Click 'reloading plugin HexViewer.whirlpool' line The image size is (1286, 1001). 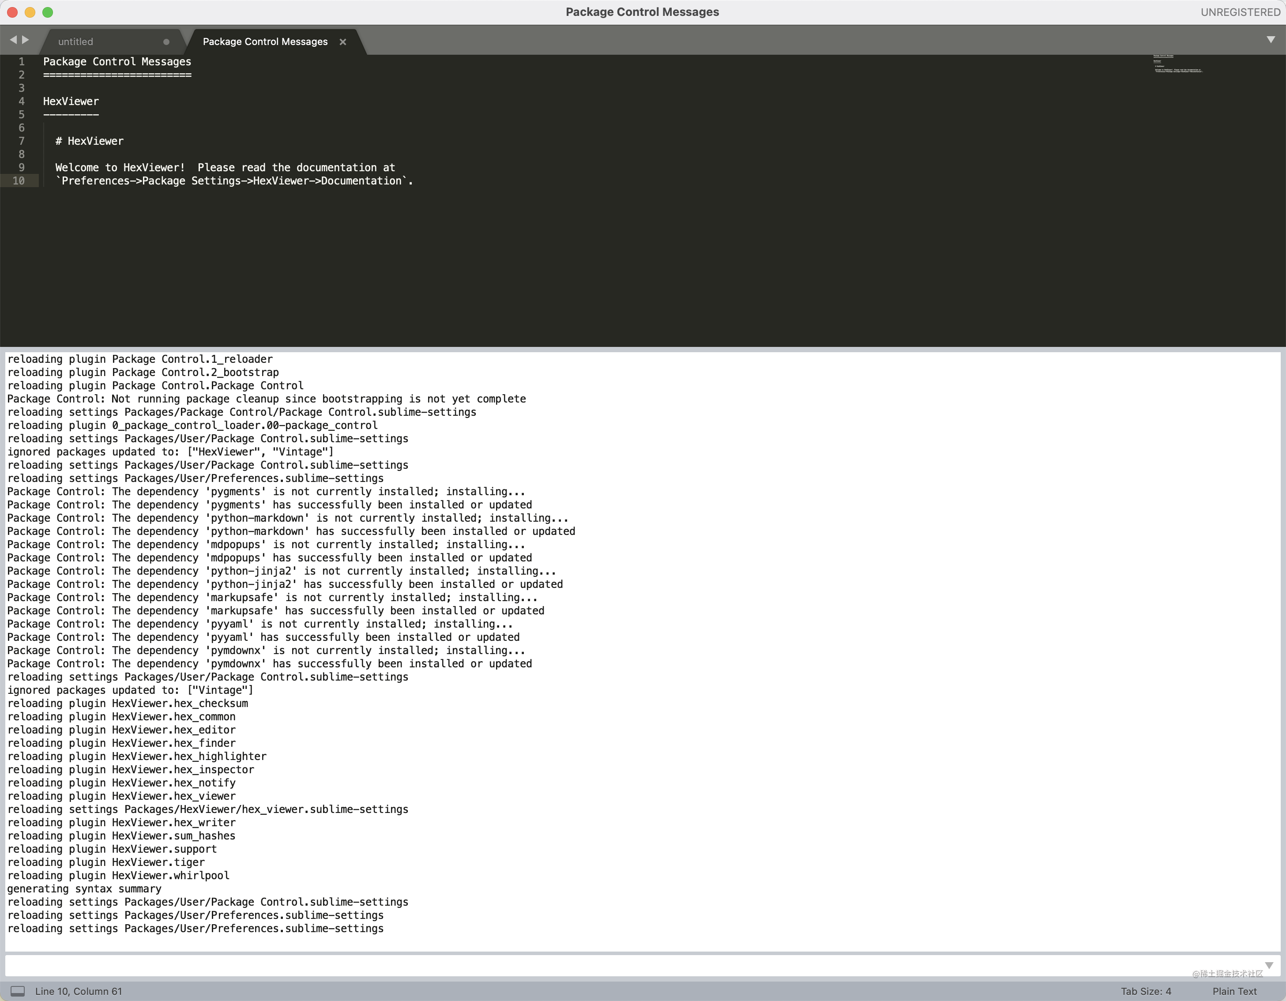coord(118,876)
